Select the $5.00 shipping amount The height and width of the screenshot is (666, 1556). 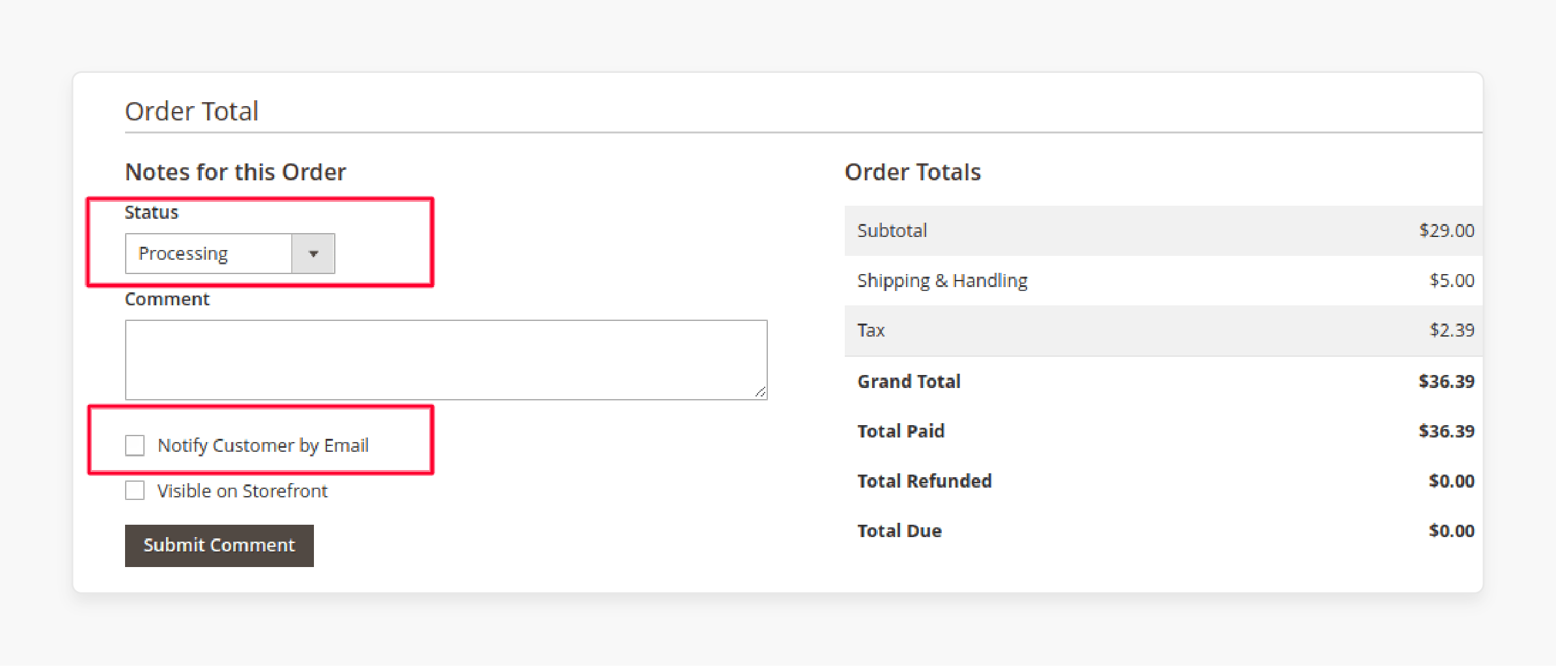(x=1452, y=281)
